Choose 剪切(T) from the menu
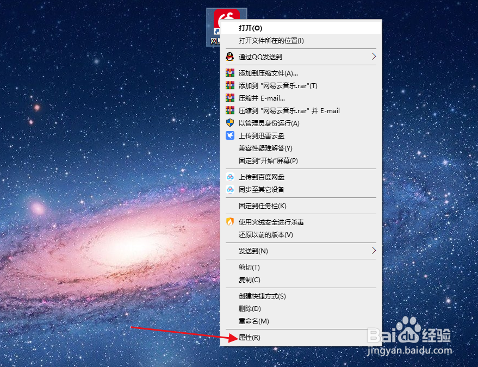The height and width of the screenshot is (367, 478). pos(301,268)
